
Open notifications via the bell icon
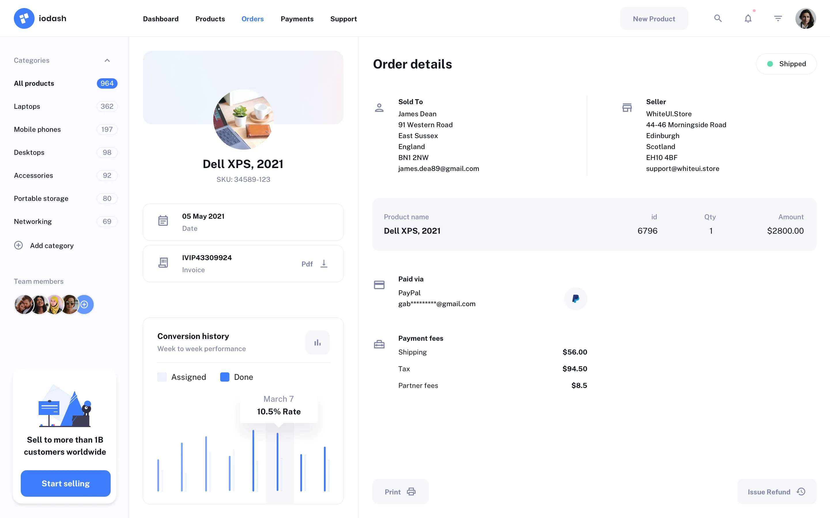pos(748,18)
